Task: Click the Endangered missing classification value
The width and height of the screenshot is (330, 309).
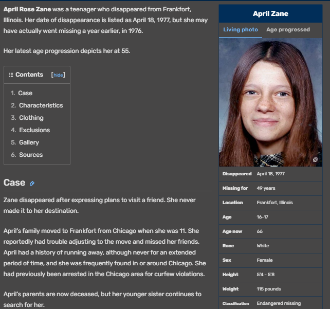Action: 279,303
